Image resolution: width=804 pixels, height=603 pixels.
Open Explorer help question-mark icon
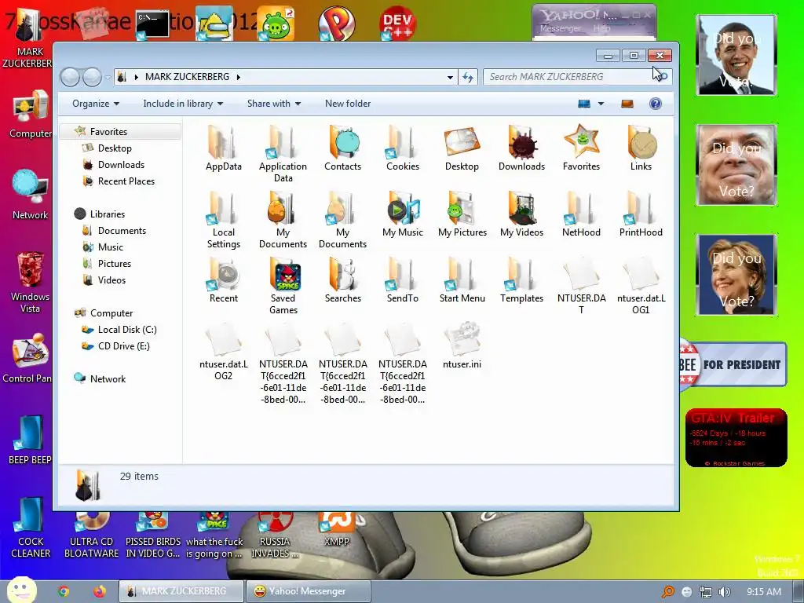coord(656,104)
